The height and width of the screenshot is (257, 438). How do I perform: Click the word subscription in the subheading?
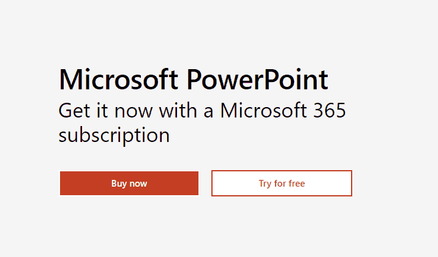pyautogui.click(x=114, y=135)
